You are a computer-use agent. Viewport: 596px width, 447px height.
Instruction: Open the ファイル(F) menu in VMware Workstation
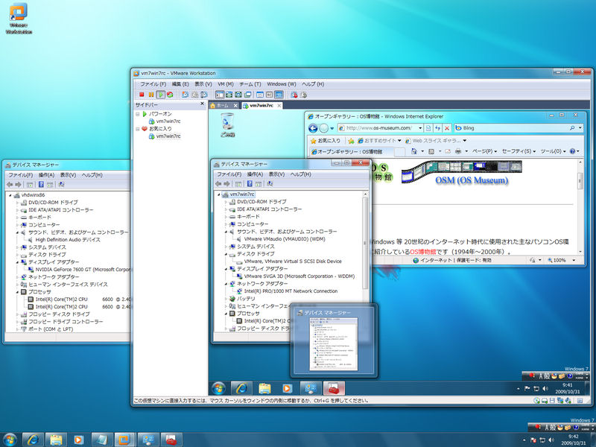(153, 84)
